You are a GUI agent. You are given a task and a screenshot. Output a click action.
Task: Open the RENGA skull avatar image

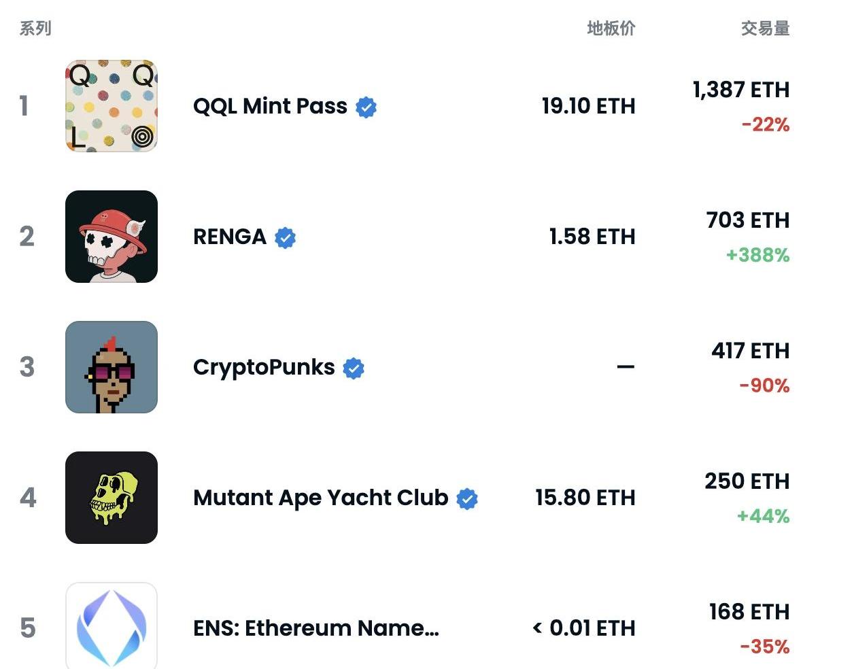(112, 237)
